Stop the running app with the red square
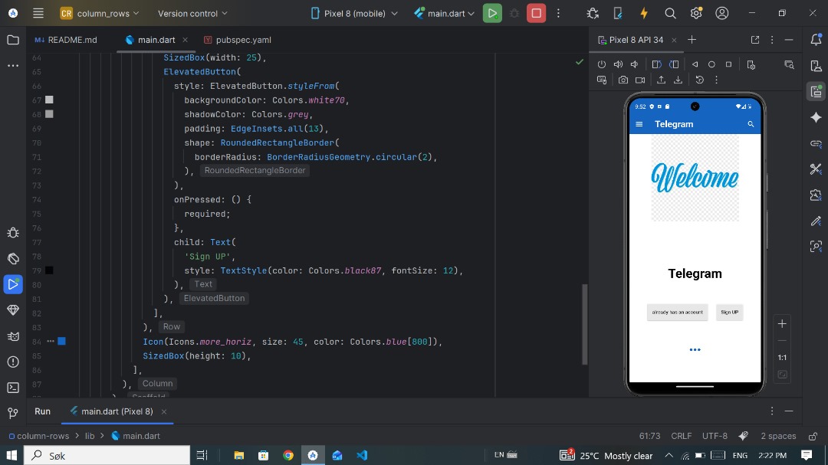 (x=536, y=13)
